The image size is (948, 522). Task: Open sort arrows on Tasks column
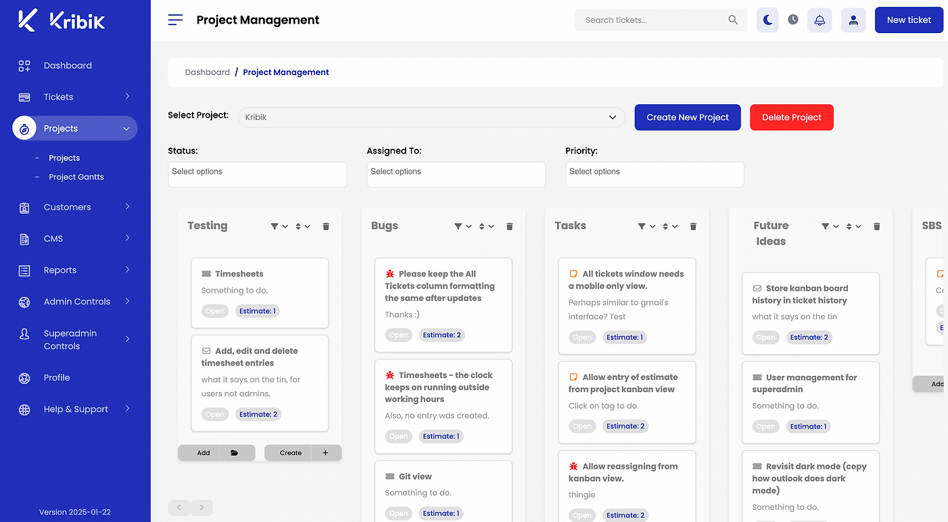670,227
